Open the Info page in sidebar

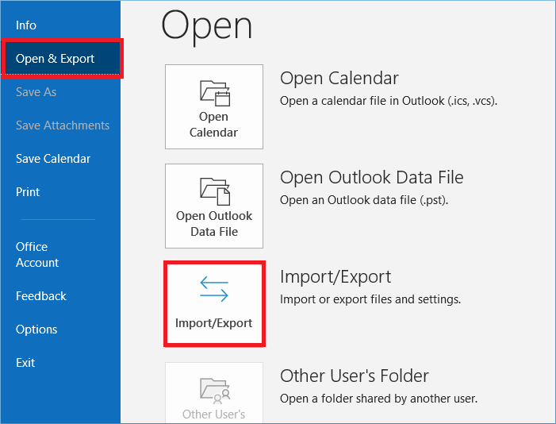(x=26, y=25)
